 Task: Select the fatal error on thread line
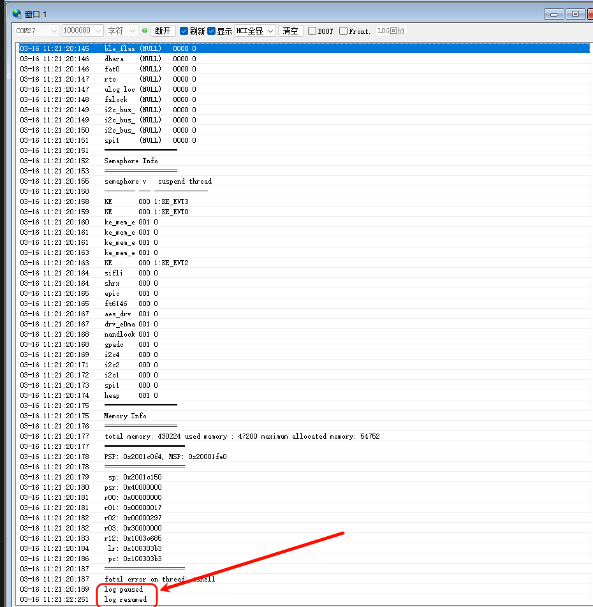click(159, 579)
